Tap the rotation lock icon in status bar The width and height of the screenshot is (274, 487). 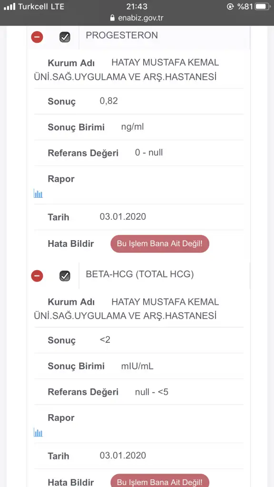click(x=230, y=7)
